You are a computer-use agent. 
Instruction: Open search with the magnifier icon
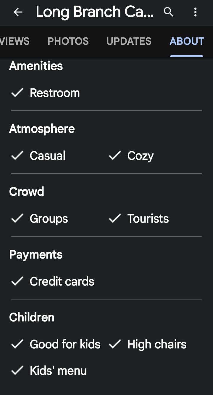pyautogui.click(x=169, y=12)
